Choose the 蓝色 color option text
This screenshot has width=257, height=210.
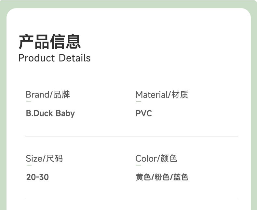coord(181,177)
